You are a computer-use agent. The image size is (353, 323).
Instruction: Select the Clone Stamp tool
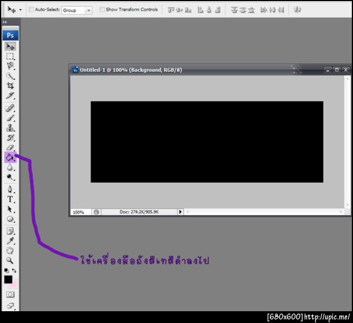10,128
